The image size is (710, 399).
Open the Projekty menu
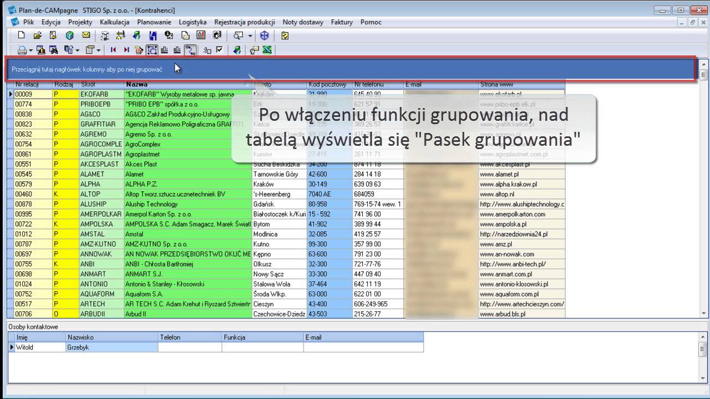(x=80, y=22)
